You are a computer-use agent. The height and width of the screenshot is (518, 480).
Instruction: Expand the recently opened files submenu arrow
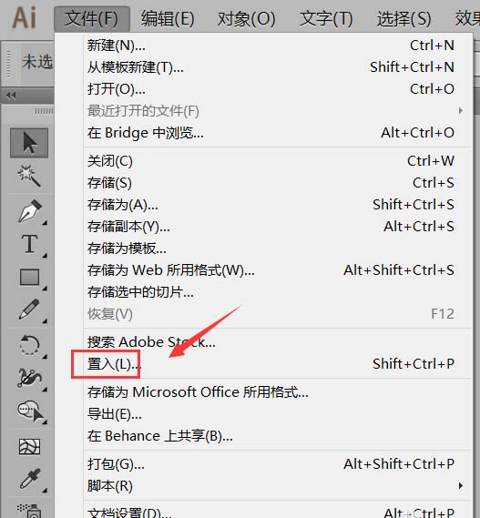(x=461, y=111)
